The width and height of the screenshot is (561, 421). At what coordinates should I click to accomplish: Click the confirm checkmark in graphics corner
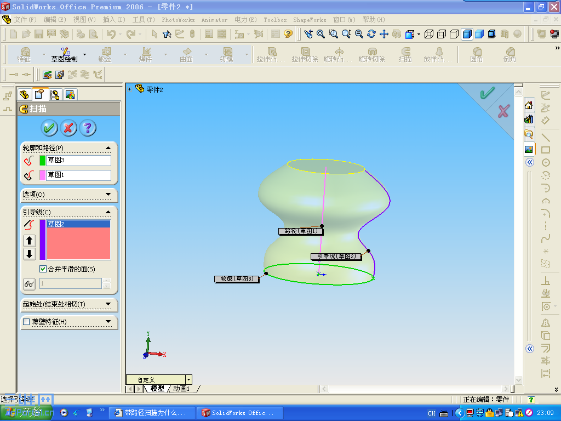coord(487,93)
